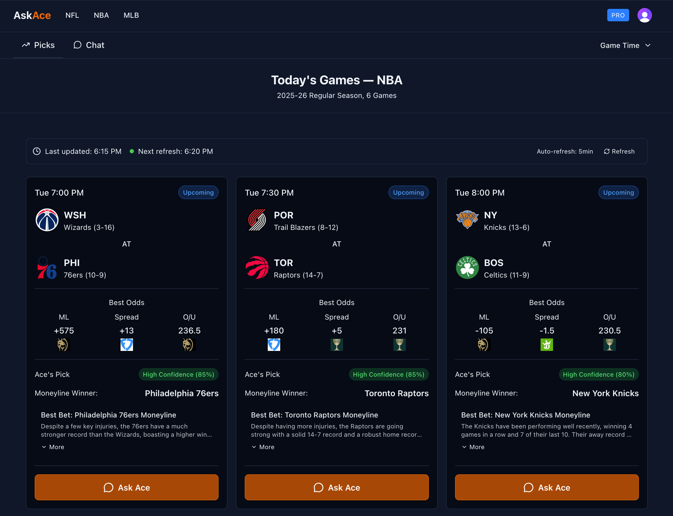673x516 pixels.
Task: Click the Knicks team logo
Action: (x=467, y=220)
